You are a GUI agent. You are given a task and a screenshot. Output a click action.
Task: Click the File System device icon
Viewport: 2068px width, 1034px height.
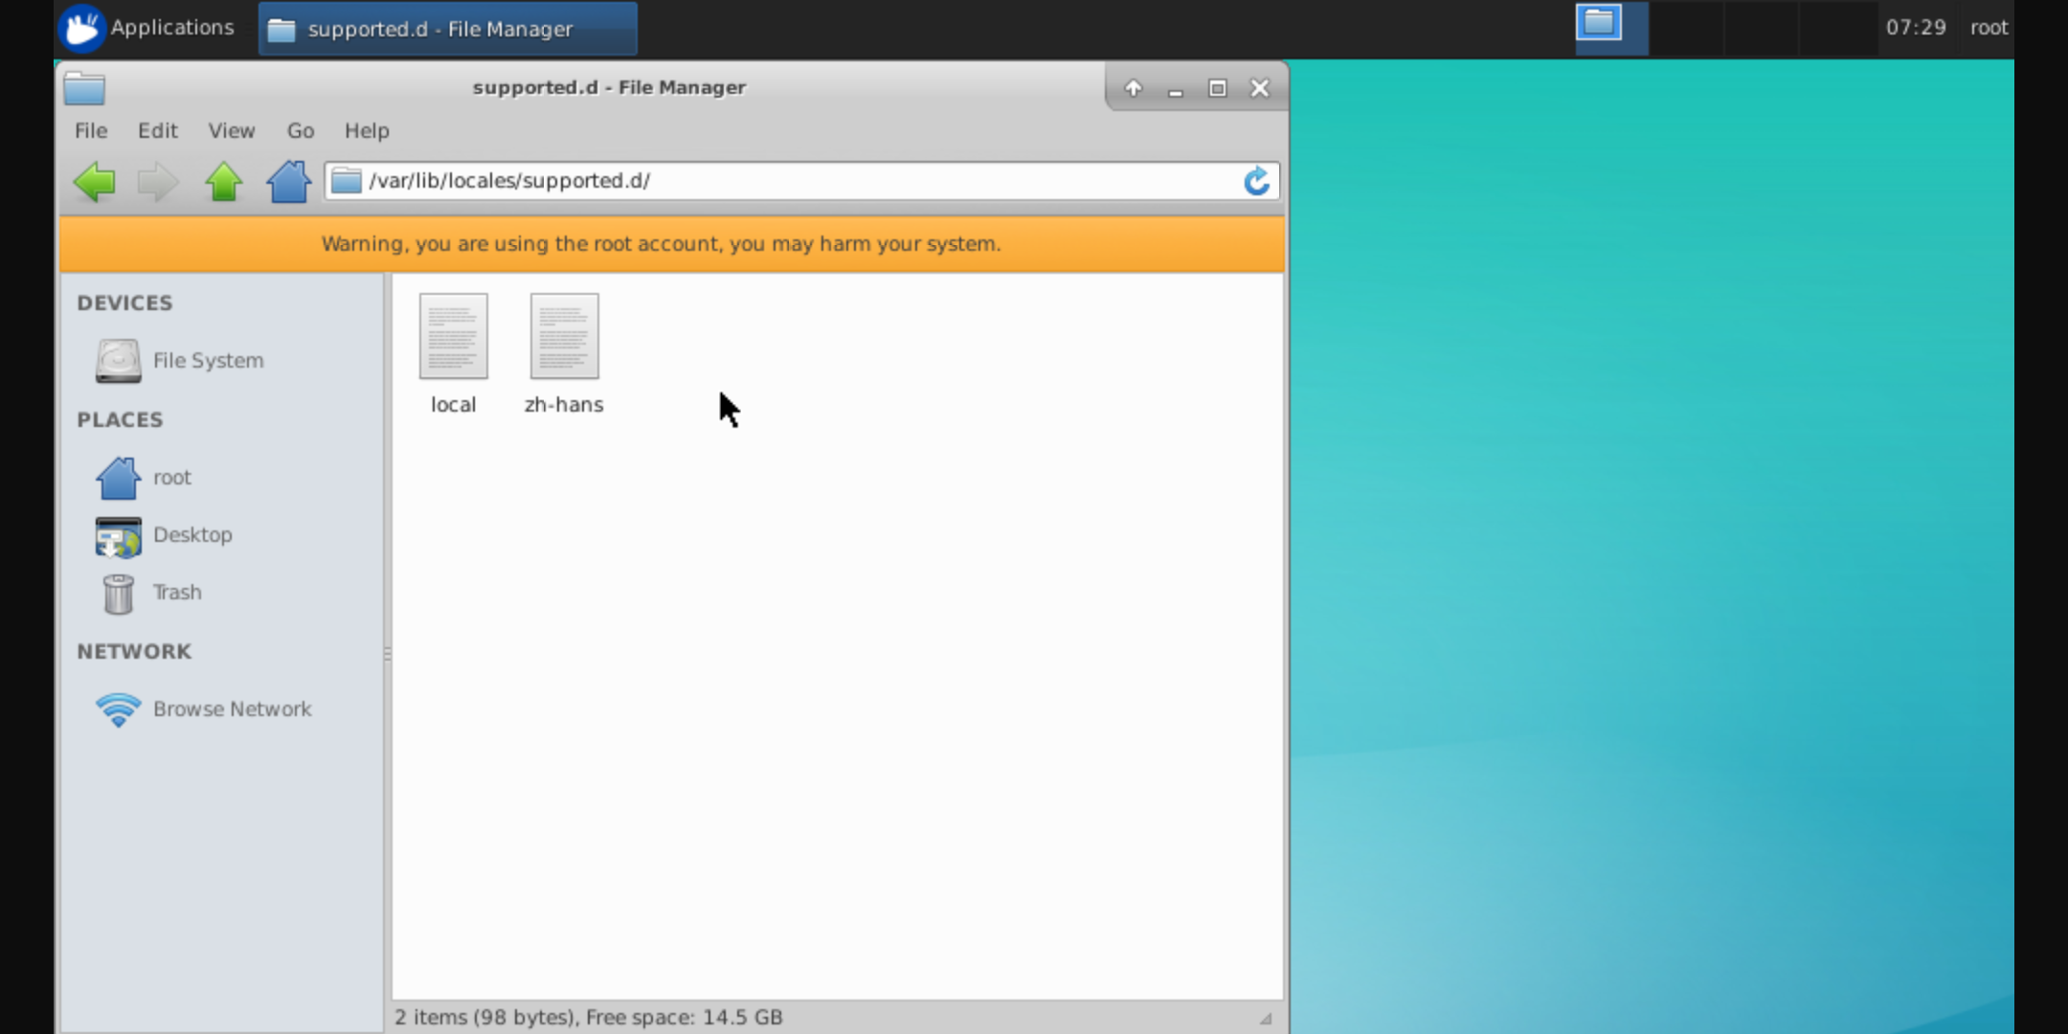(118, 360)
